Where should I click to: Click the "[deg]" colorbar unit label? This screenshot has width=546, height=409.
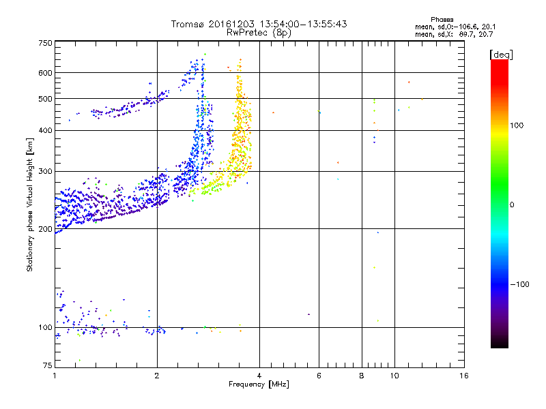click(x=501, y=55)
